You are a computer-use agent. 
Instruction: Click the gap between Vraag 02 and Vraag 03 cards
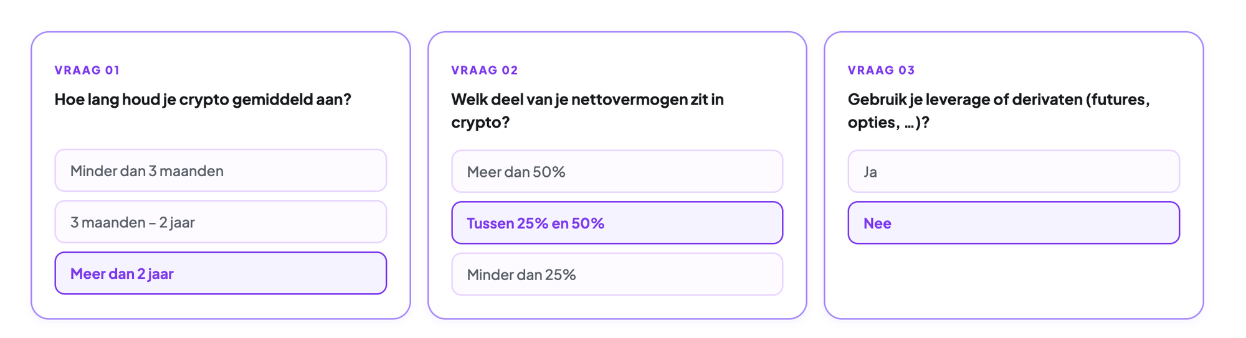point(816,176)
